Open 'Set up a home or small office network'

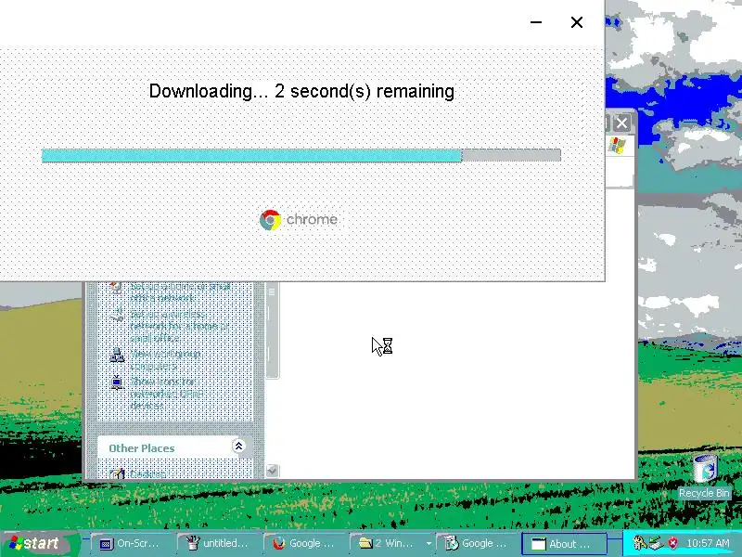coord(181,291)
